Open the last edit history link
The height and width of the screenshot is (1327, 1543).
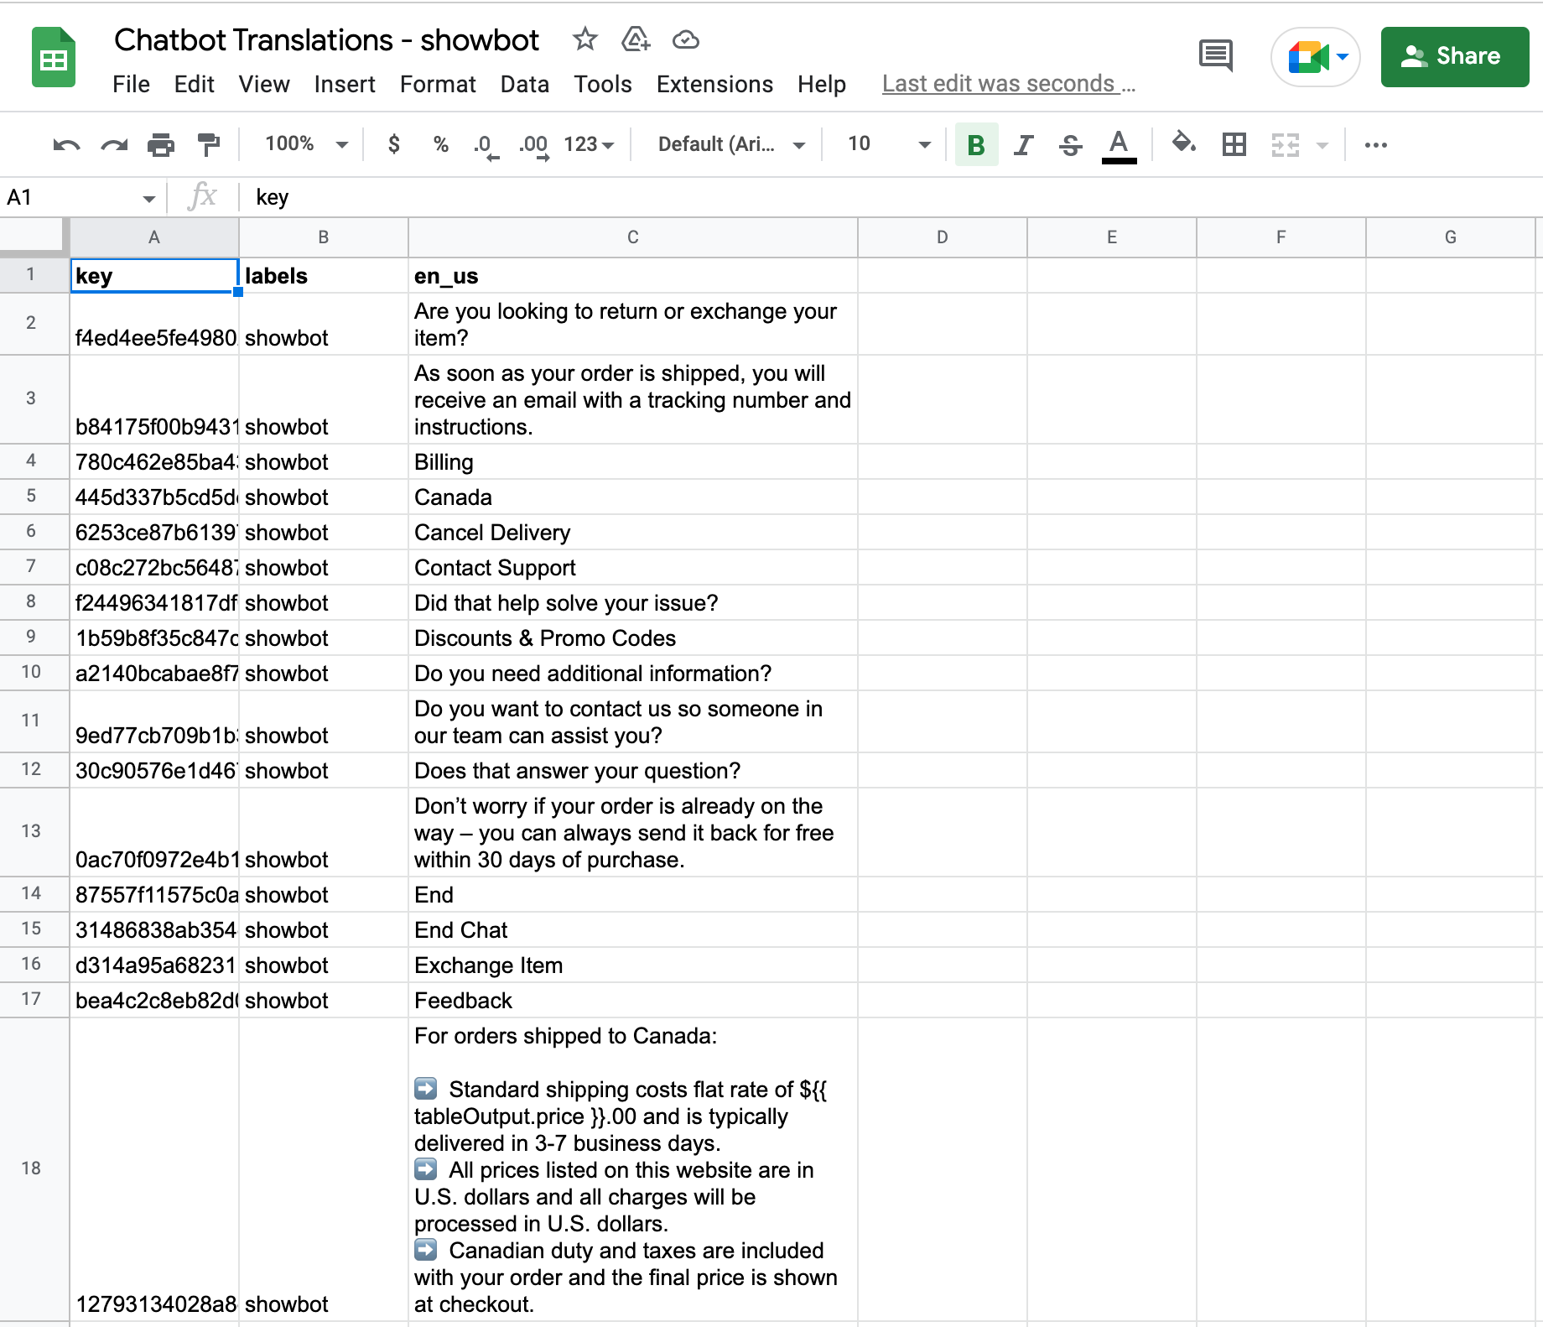(x=1008, y=84)
